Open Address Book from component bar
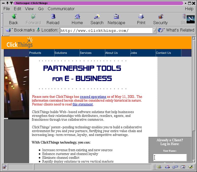This screenshot has height=172, width=197. [183, 167]
